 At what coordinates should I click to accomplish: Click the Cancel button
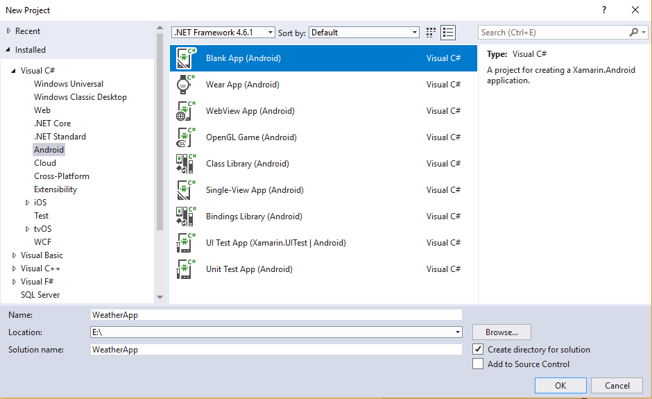coord(617,385)
